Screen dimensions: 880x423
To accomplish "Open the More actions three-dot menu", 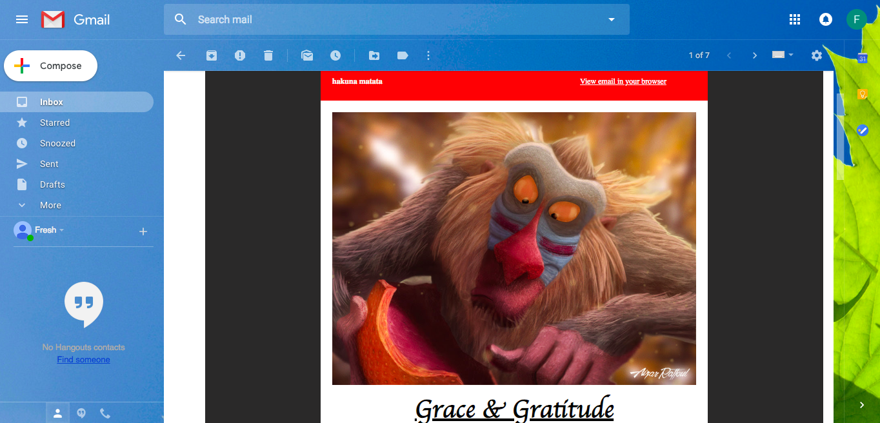I will [428, 55].
